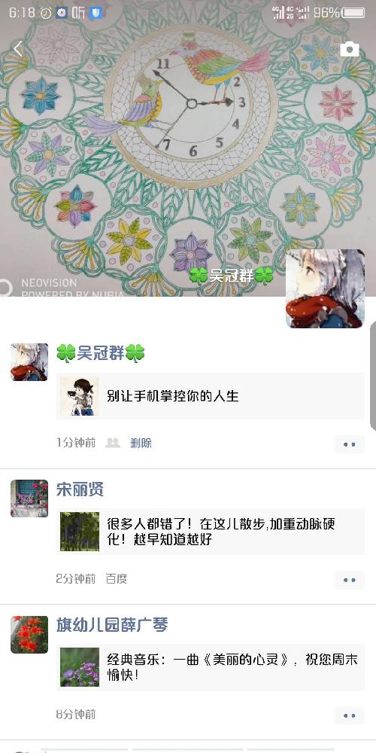The width and height of the screenshot is (376, 753).
Task: Open 旗幼儿园薛广琴's red flower avatar
Action: coord(29,634)
